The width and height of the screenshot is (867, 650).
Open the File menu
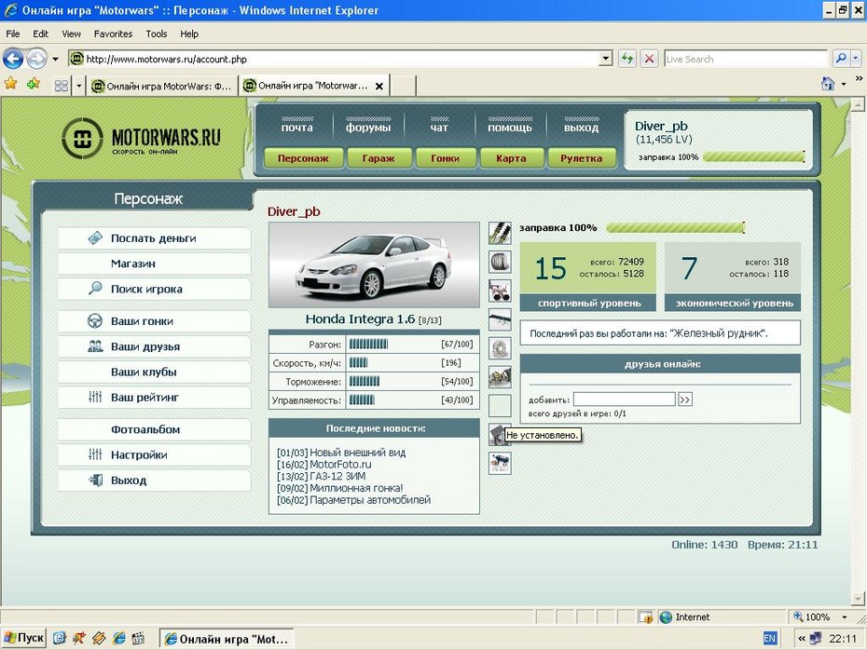[13, 34]
